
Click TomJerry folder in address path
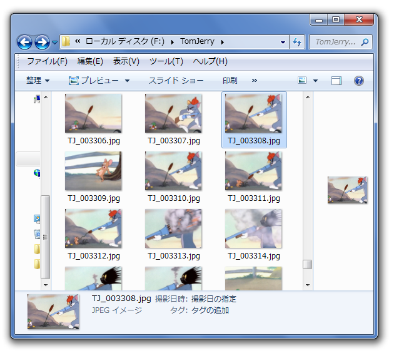[x=197, y=41]
